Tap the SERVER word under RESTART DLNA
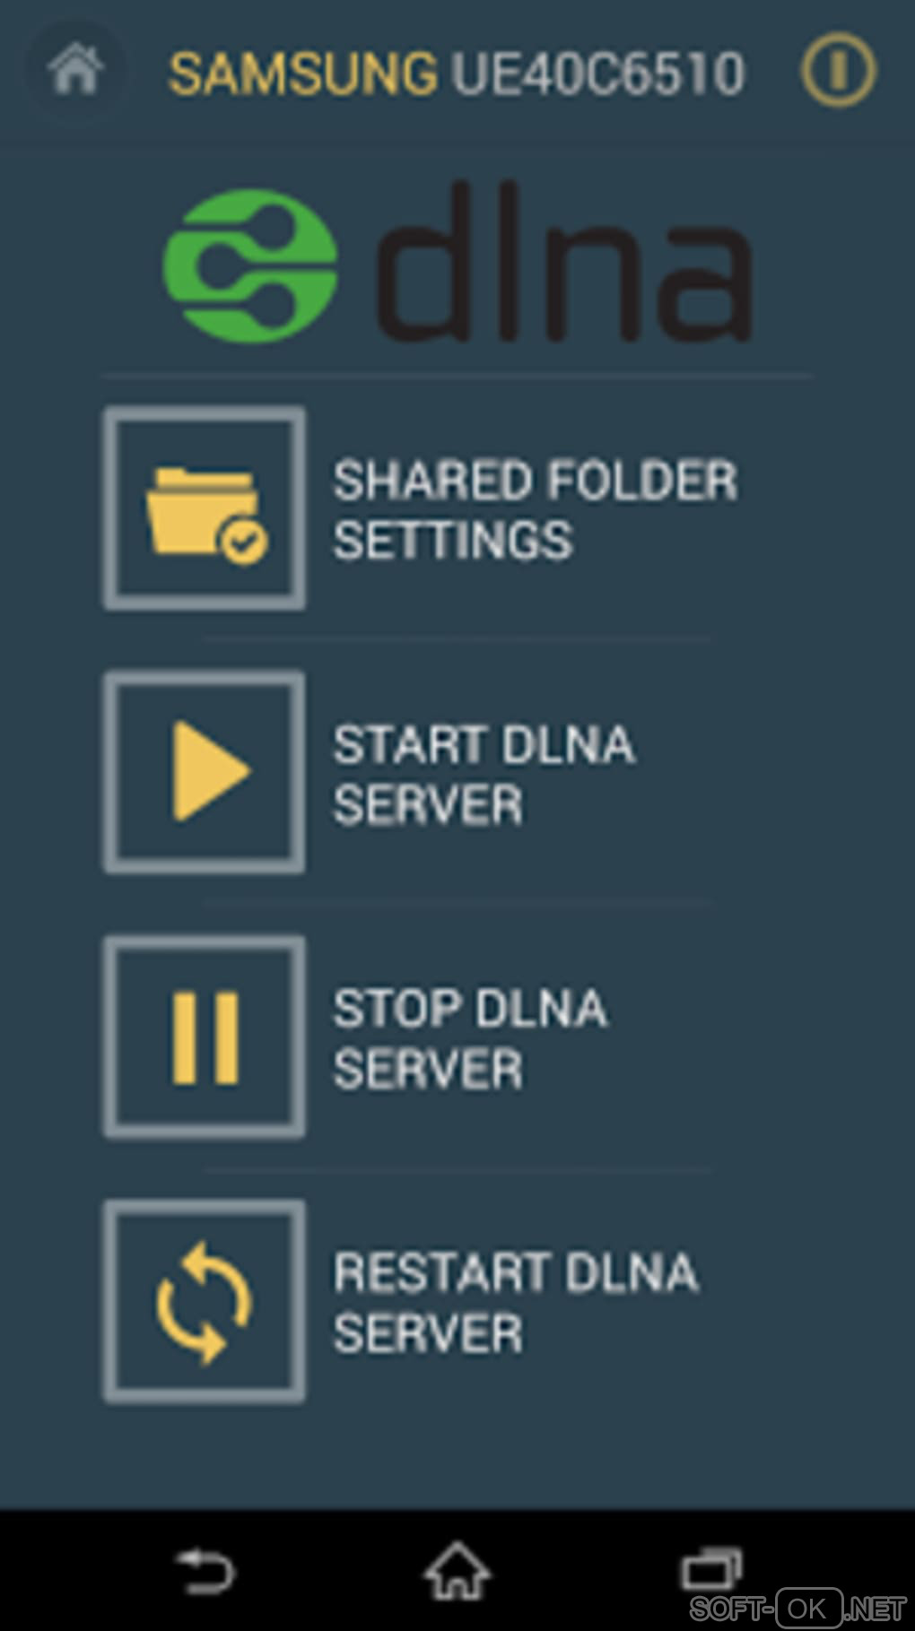Viewport: 915px width, 1631px height. (x=428, y=1332)
